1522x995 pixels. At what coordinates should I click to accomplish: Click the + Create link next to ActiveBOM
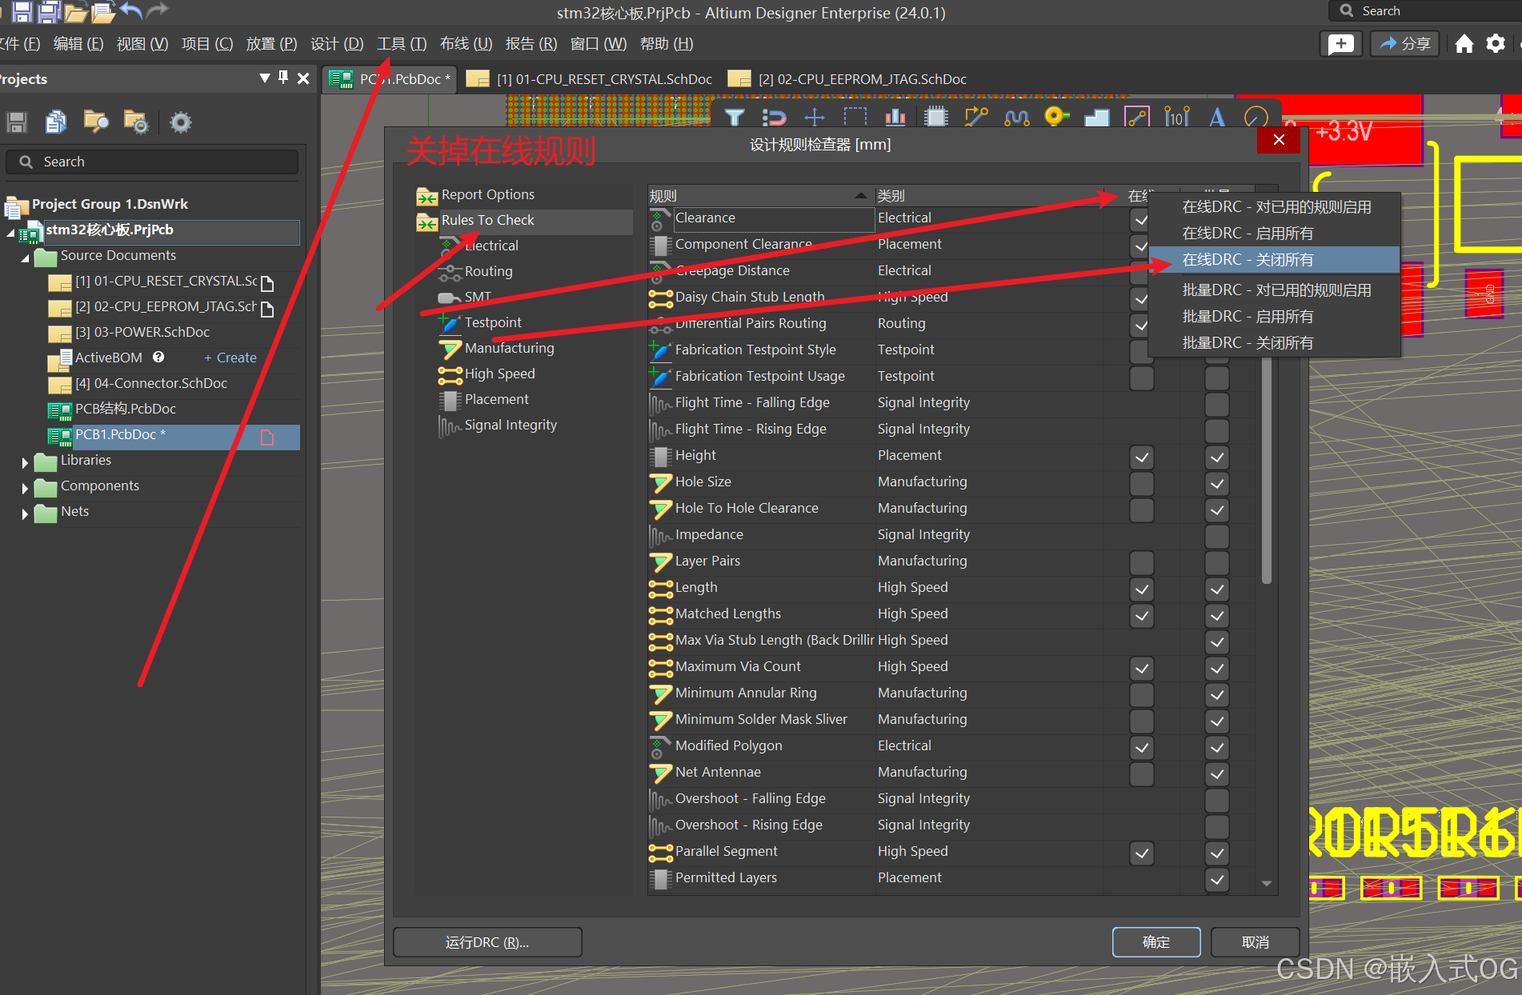230,358
